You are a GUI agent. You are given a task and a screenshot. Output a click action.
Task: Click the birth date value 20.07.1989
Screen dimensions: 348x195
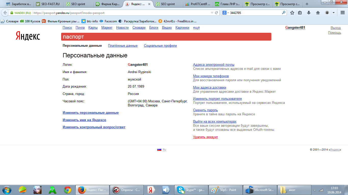[136, 87]
